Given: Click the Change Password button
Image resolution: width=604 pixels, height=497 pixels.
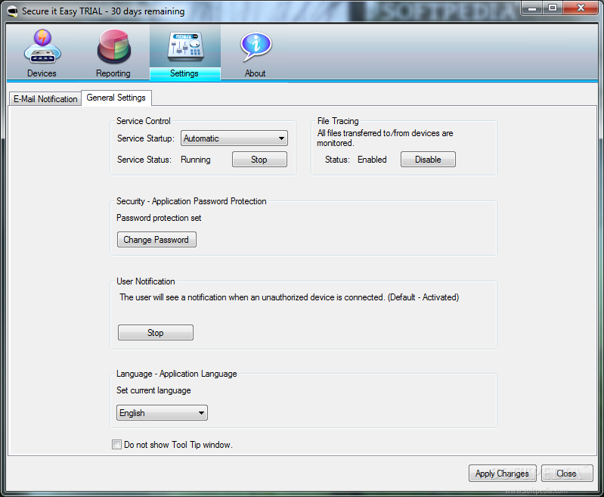Looking at the screenshot, I should [156, 240].
